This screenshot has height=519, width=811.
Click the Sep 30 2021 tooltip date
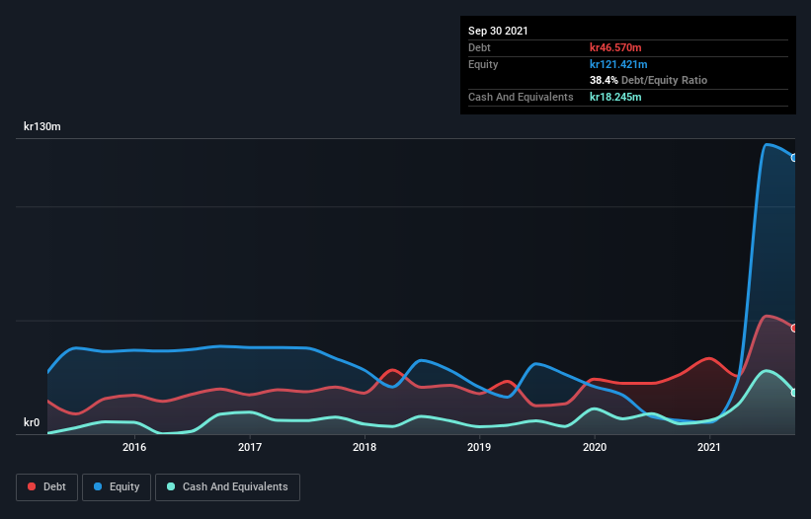coord(498,31)
